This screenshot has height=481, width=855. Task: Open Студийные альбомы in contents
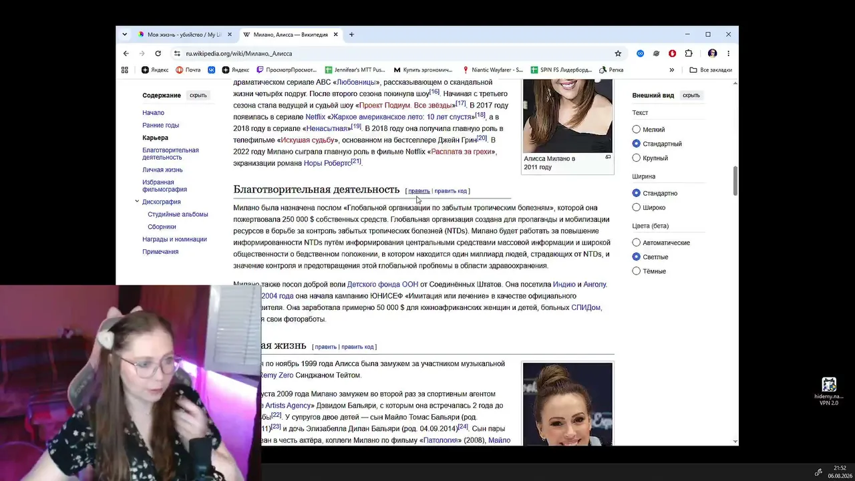click(x=178, y=214)
